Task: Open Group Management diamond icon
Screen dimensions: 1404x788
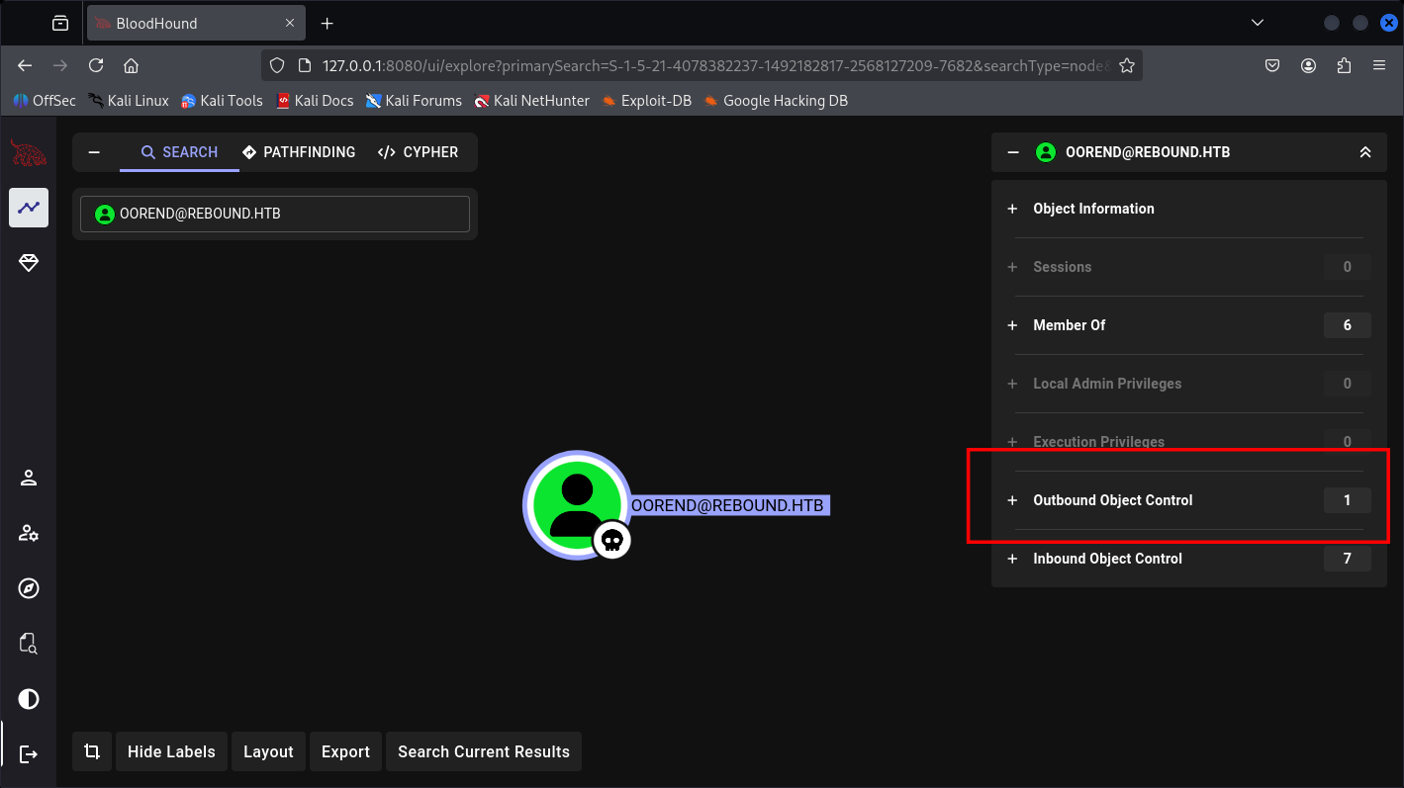Action: click(x=29, y=263)
